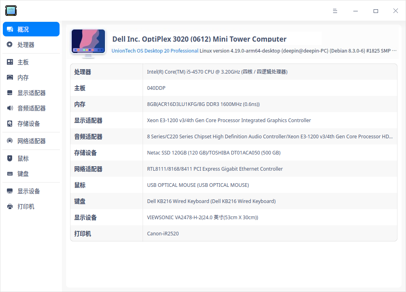
Task: Click the Intel Core i5-4570 CPU value
Action: tap(217, 72)
